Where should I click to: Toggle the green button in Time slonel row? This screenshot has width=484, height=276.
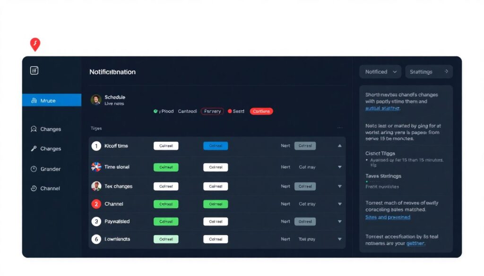click(166, 167)
